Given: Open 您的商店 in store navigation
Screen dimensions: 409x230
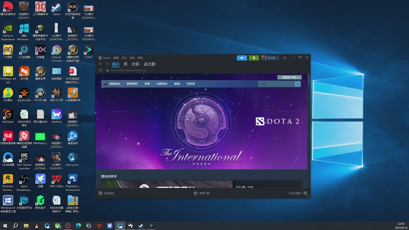Looking at the screenshot, I should 115,84.
